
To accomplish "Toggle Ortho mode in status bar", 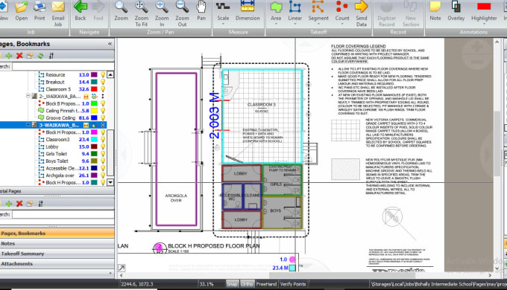I will coord(247,284).
